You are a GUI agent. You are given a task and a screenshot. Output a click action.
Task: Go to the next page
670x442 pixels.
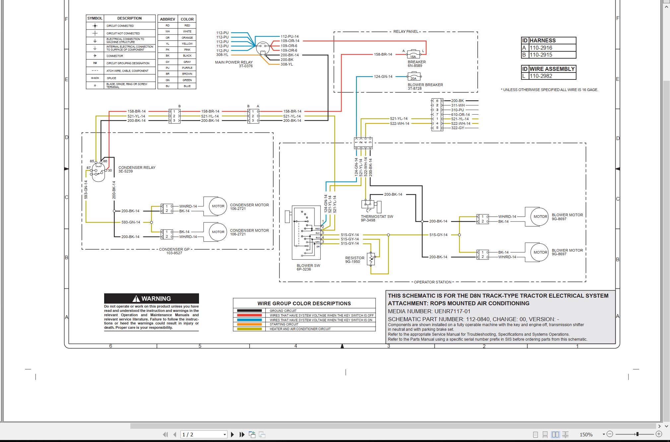pyautogui.click(x=233, y=434)
